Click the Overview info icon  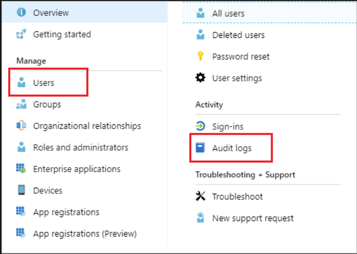coord(21,12)
